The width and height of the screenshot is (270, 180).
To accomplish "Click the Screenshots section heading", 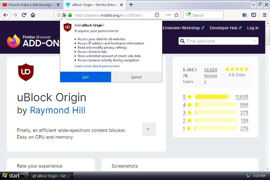I will tap(125, 166).
